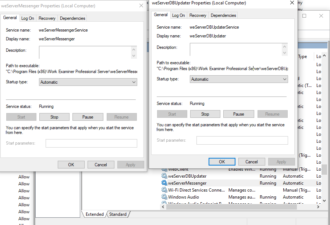Close the weServerDBUpdater Properties dialog
The image size is (330, 225).
point(292,3)
